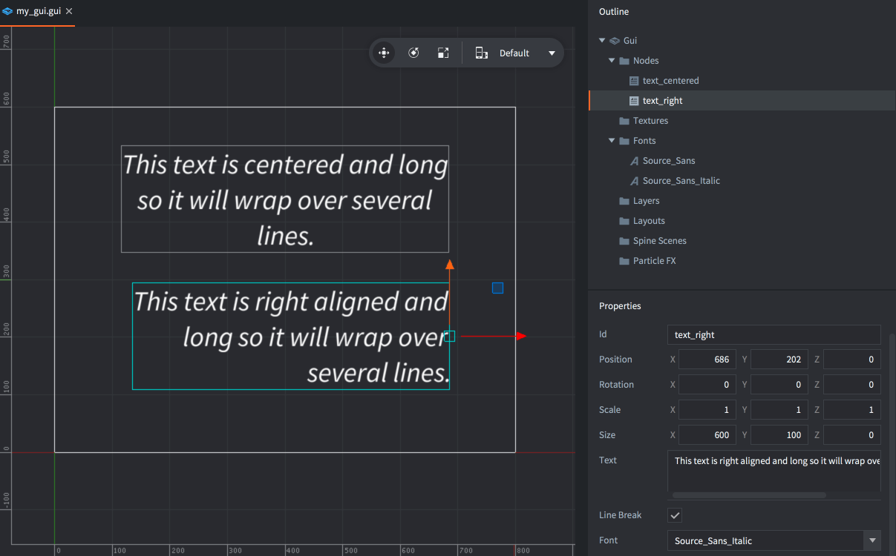Close the my_gui.gui tab
Image resolution: width=896 pixels, height=556 pixels.
tap(69, 12)
